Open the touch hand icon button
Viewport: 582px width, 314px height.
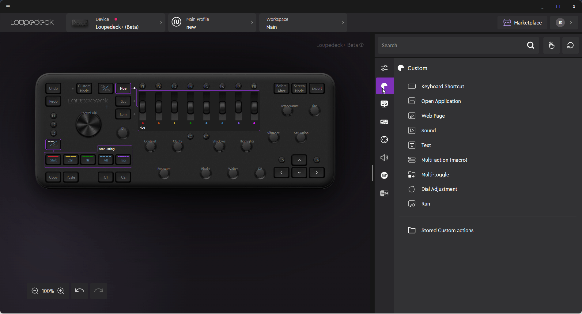point(551,45)
